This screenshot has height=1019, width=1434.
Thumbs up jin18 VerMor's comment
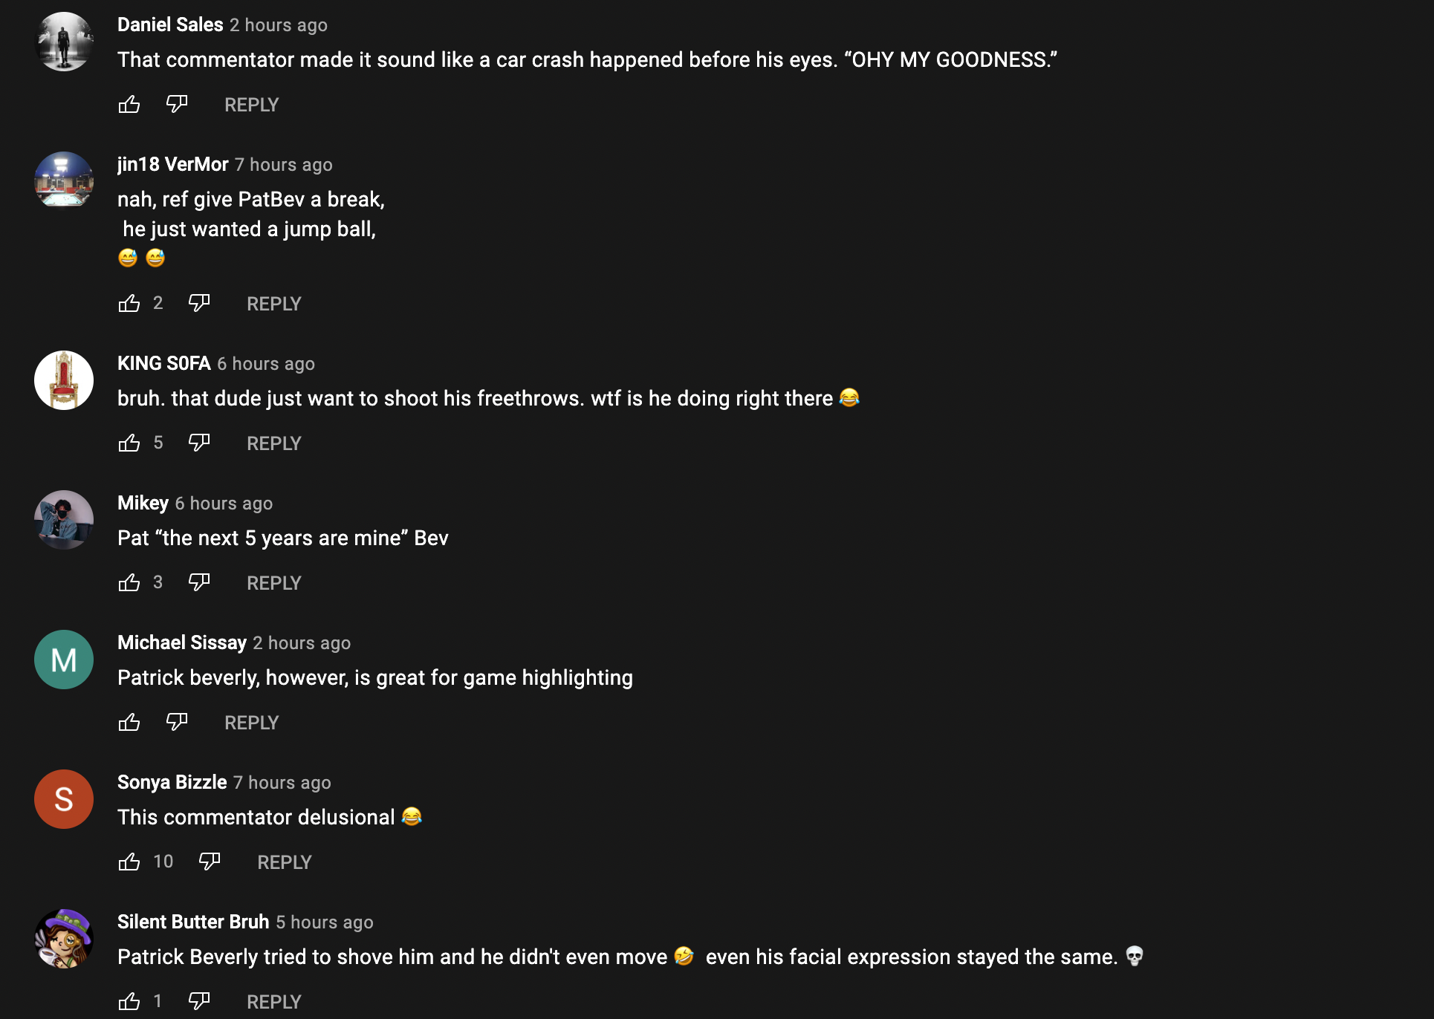pos(129,304)
